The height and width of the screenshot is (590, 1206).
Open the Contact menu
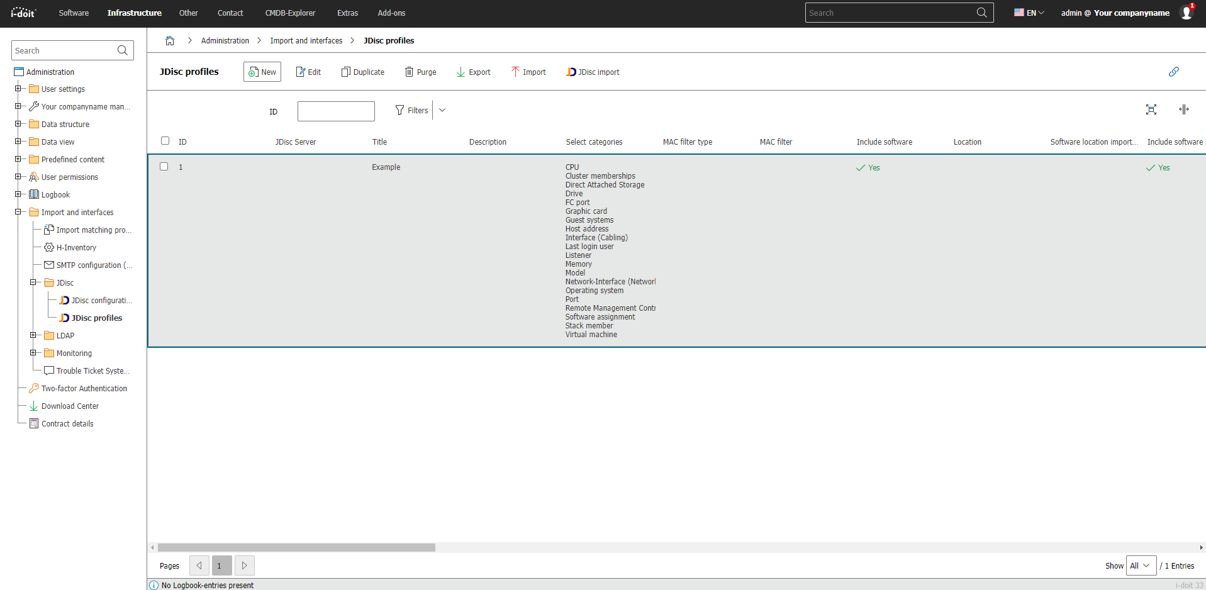[x=230, y=13]
